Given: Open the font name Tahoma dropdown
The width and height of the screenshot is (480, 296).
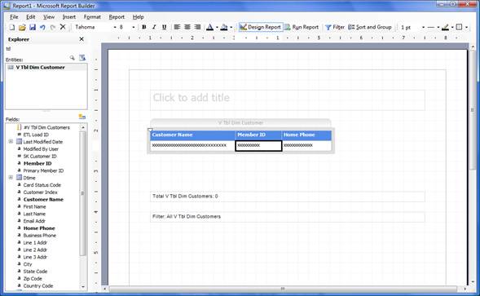Looking at the screenshot, I should (x=115, y=27).
